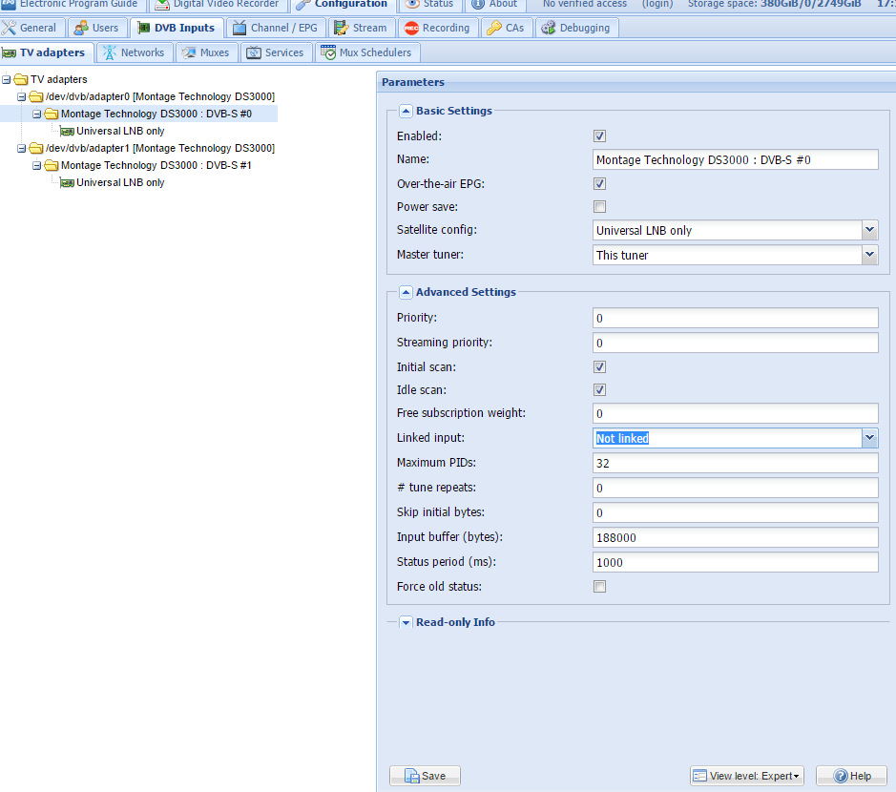The height and width of the screenshot is (792, 896).
Task: Click the Name input field
Action: tap(736, 159)
